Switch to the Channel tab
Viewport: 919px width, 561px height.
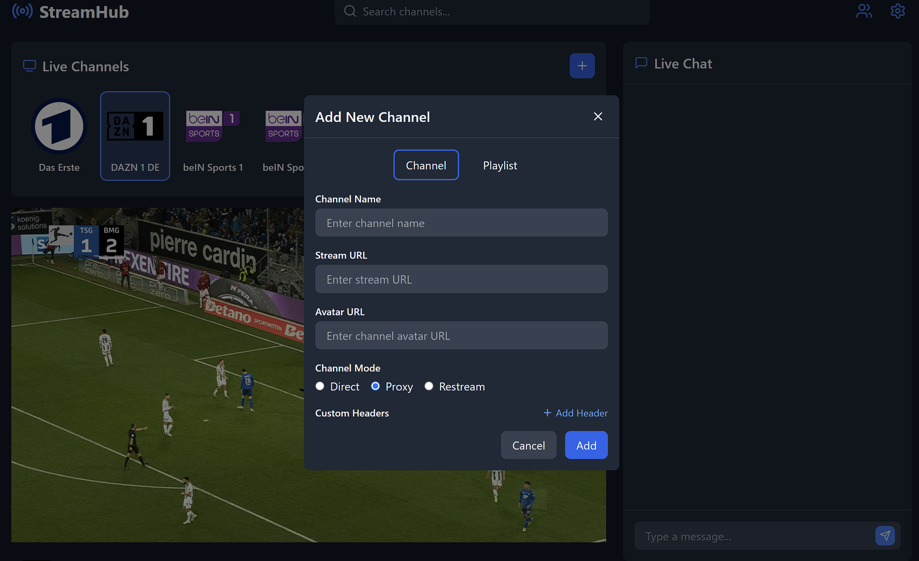click(x=426, y=165)
